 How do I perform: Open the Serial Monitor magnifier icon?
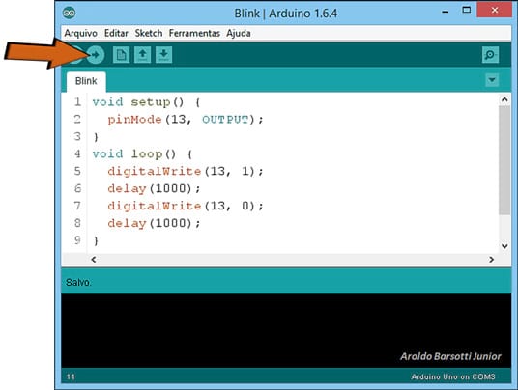coord(490,55)
